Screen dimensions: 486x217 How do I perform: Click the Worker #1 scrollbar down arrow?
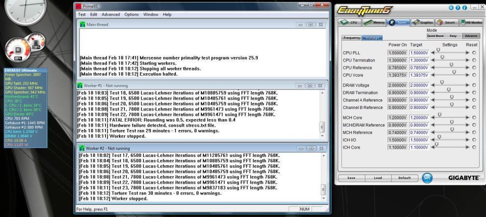pos(322,136)
